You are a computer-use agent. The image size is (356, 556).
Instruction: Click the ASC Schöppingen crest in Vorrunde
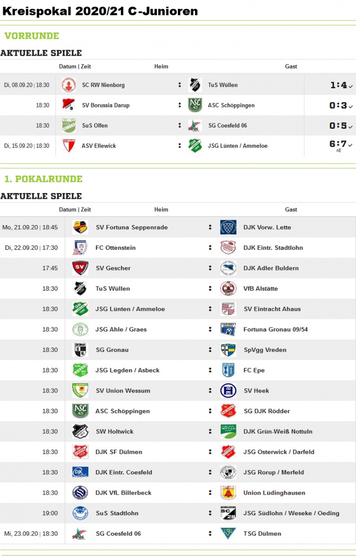pos(195,105)
